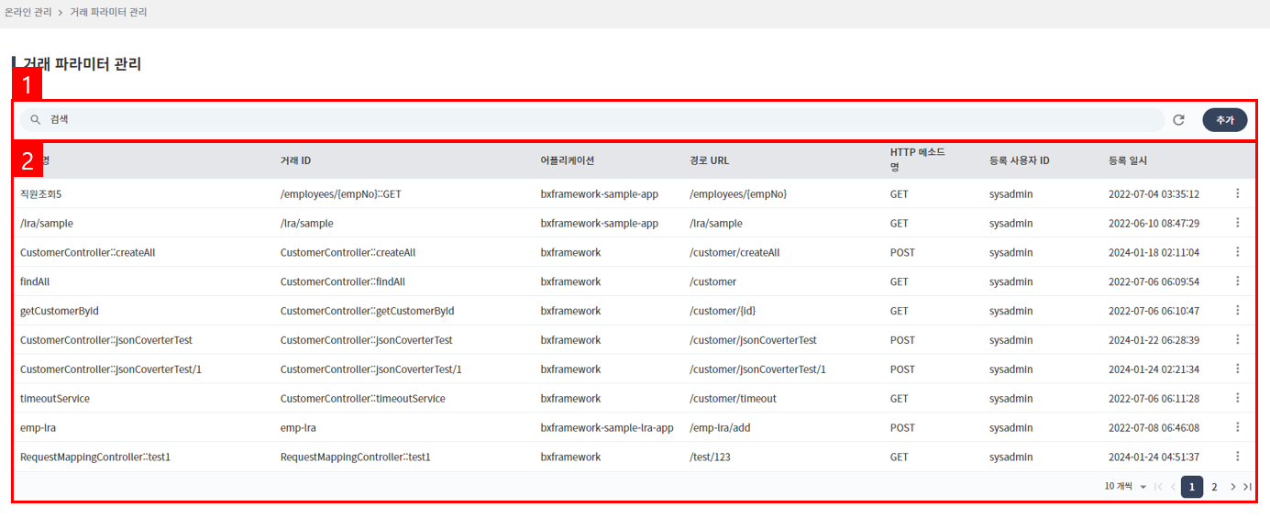The height and width of the screenshot is (518, 1270).
Task: Open row actions for RequestMappingController::test1
Action: point(1237,457)
